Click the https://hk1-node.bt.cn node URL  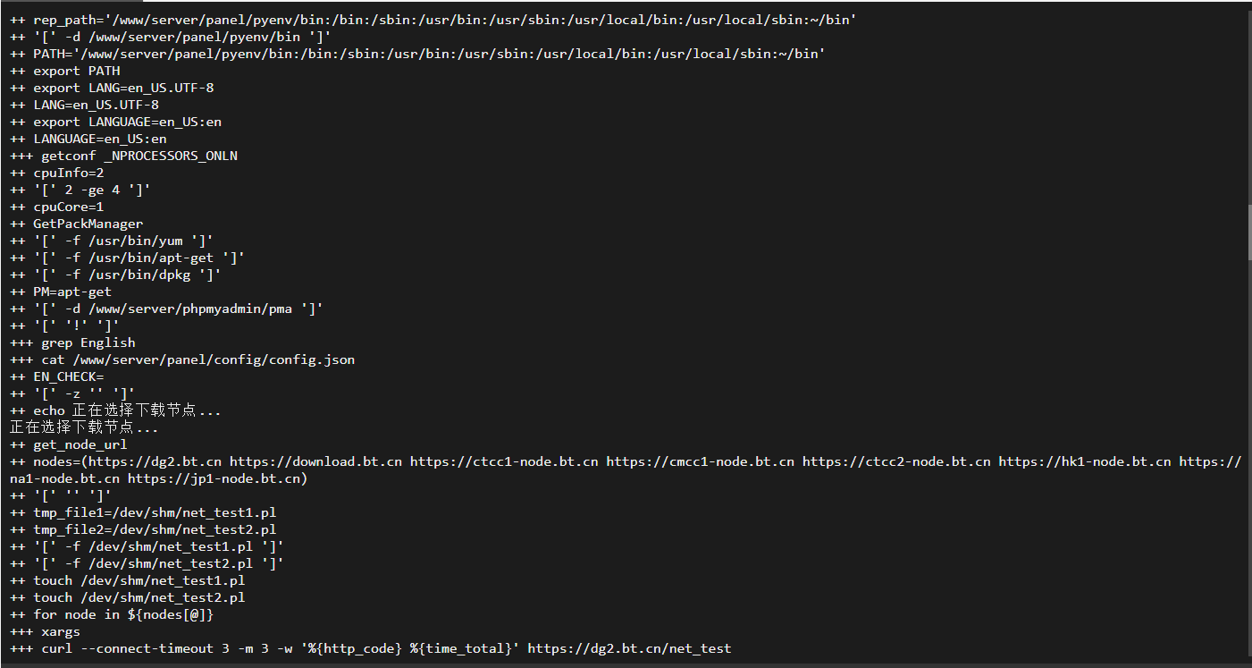pos(1084,461)
